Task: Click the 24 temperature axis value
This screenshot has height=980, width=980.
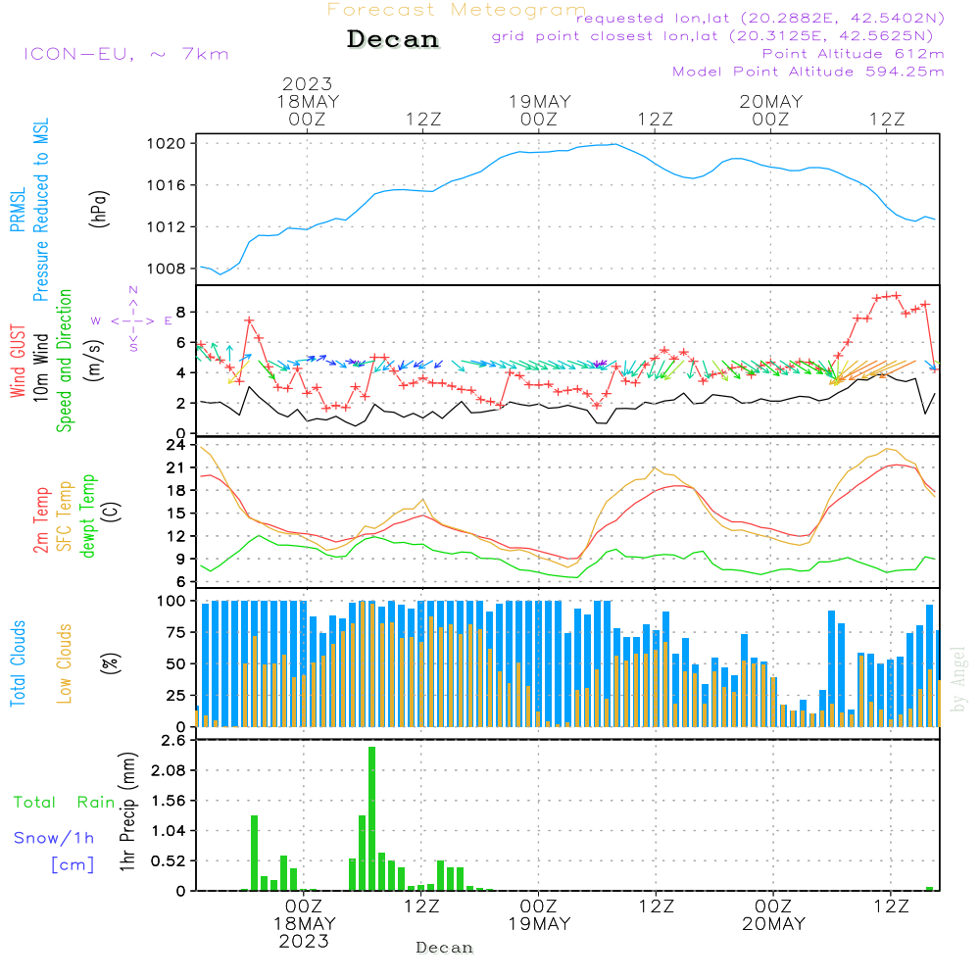Action: [x=175, y=445]
